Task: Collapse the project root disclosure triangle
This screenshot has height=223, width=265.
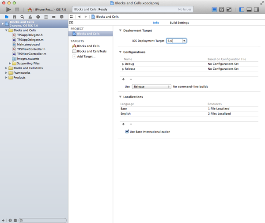Action: point(3,24)
